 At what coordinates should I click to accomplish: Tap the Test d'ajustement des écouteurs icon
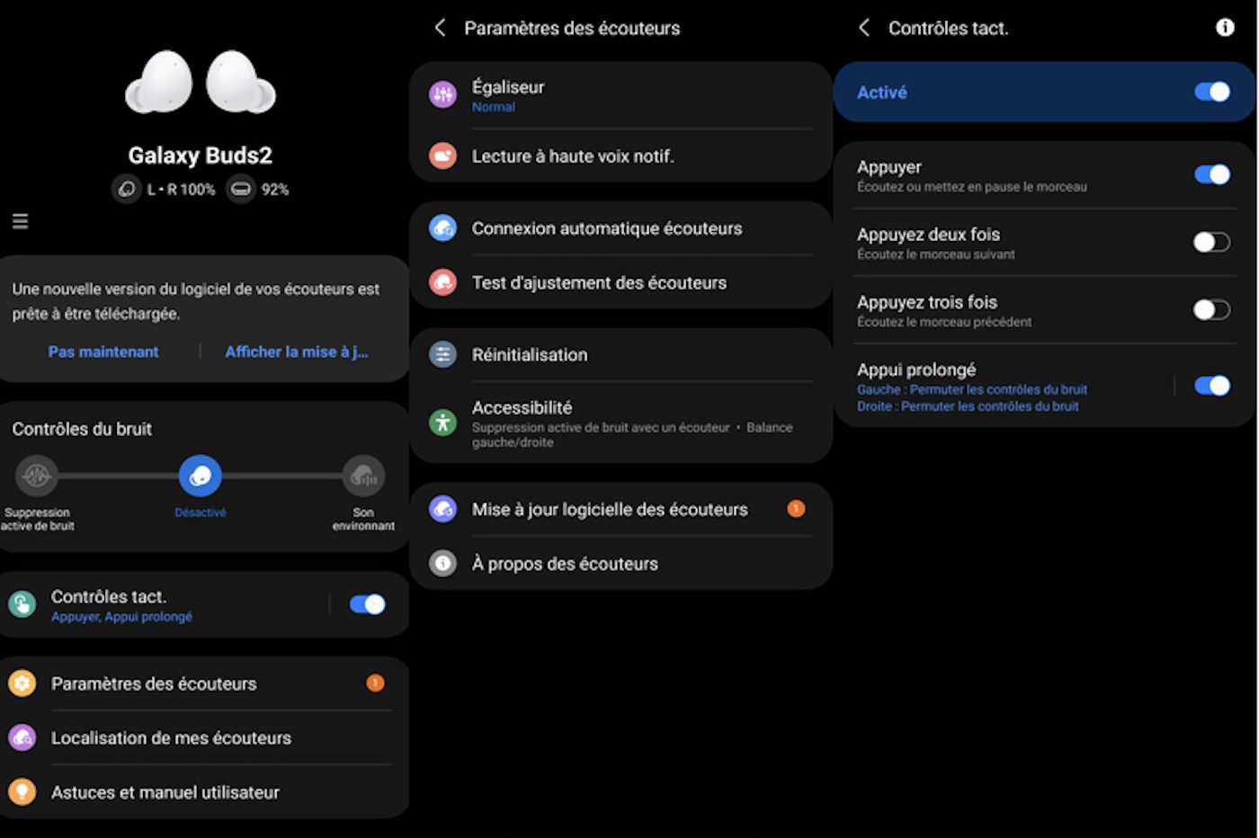tap(442, 282)
